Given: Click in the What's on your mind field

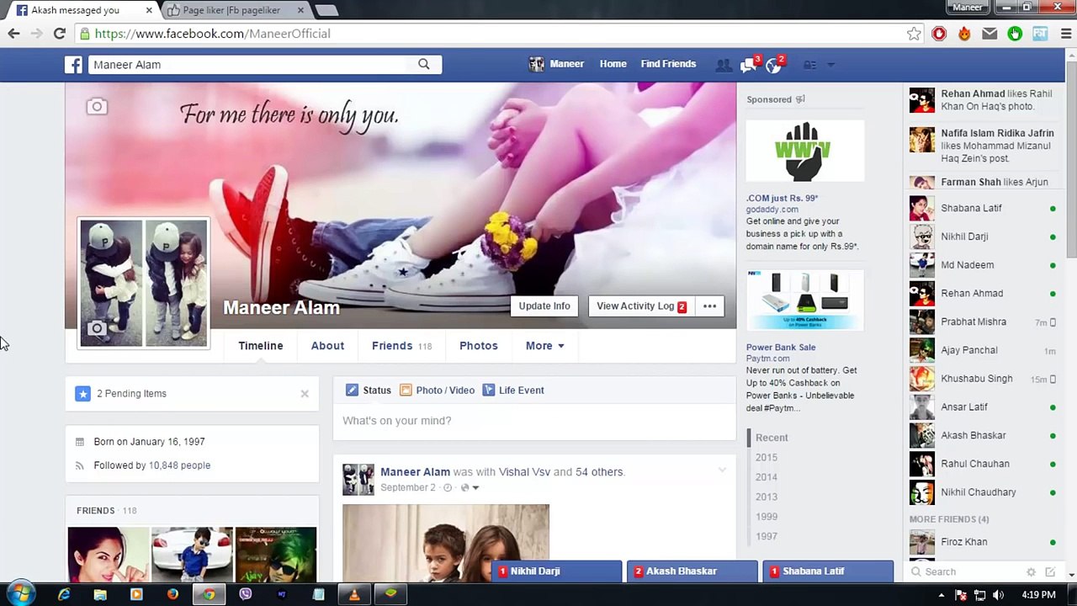Looking at the screenshot, I should click(x=534, y=421).
